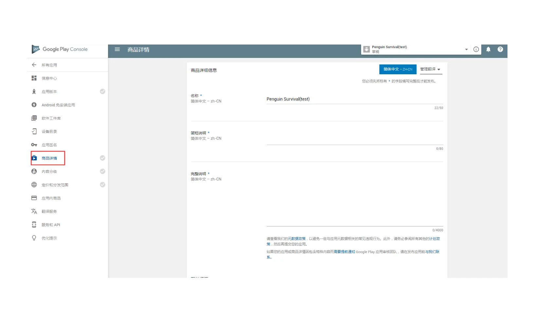Click the 设备目录 device icon
Viewport: 534px width, 322px height.
click(x=34, y=132)
